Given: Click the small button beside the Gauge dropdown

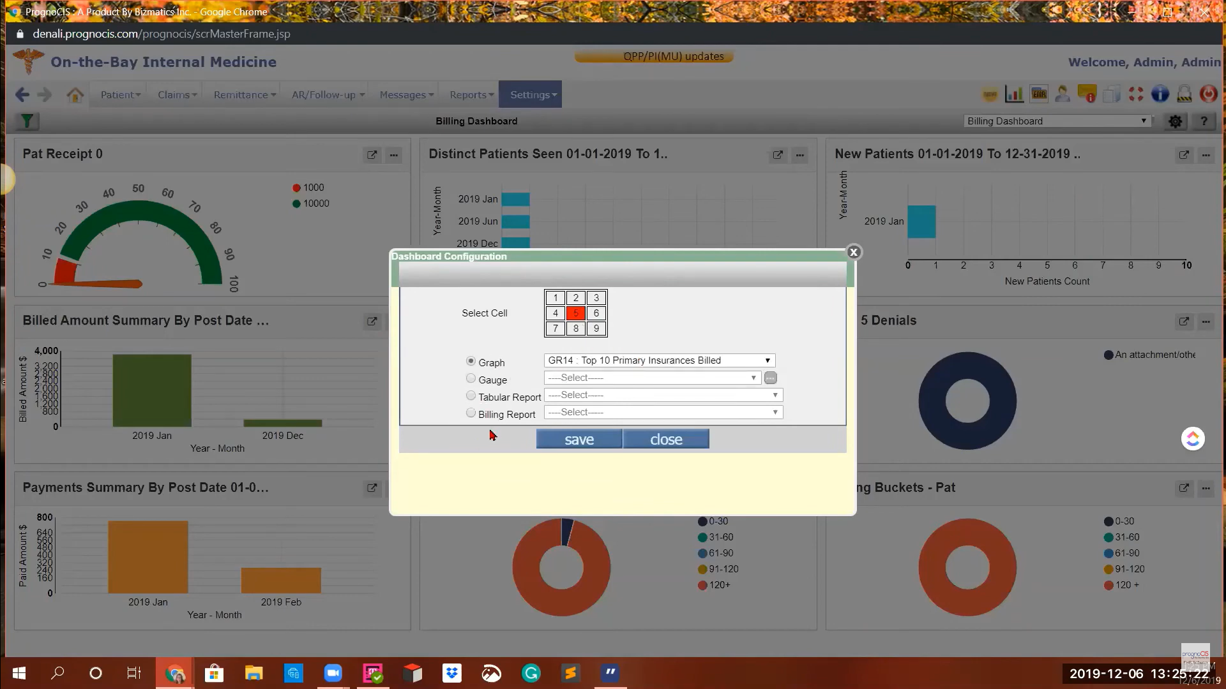Looking at the screenshot, I should [770, 378].
